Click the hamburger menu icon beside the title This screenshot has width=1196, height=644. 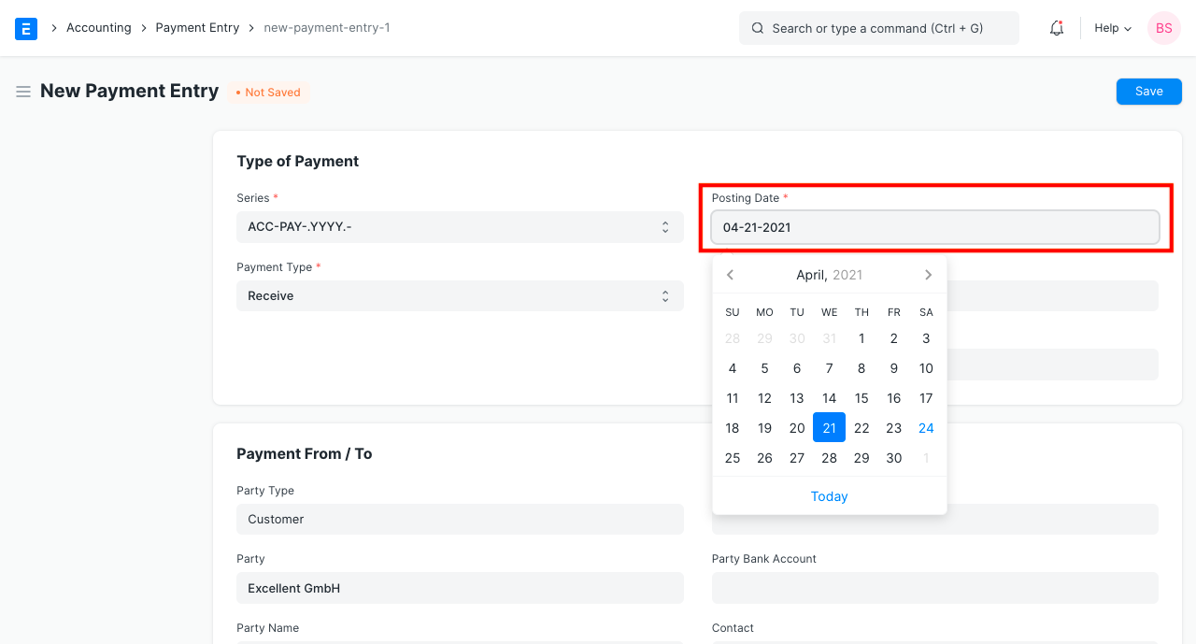point(23,92)
